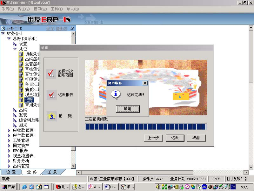Open the 窗口(W) menu
Viewport: 254px width, 191px height.
(x=40, y=9)
